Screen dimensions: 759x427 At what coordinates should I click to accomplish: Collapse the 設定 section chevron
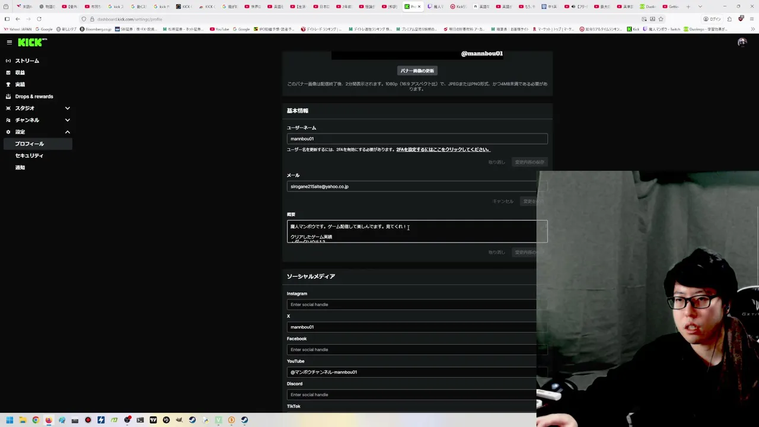tap(67, 132)
